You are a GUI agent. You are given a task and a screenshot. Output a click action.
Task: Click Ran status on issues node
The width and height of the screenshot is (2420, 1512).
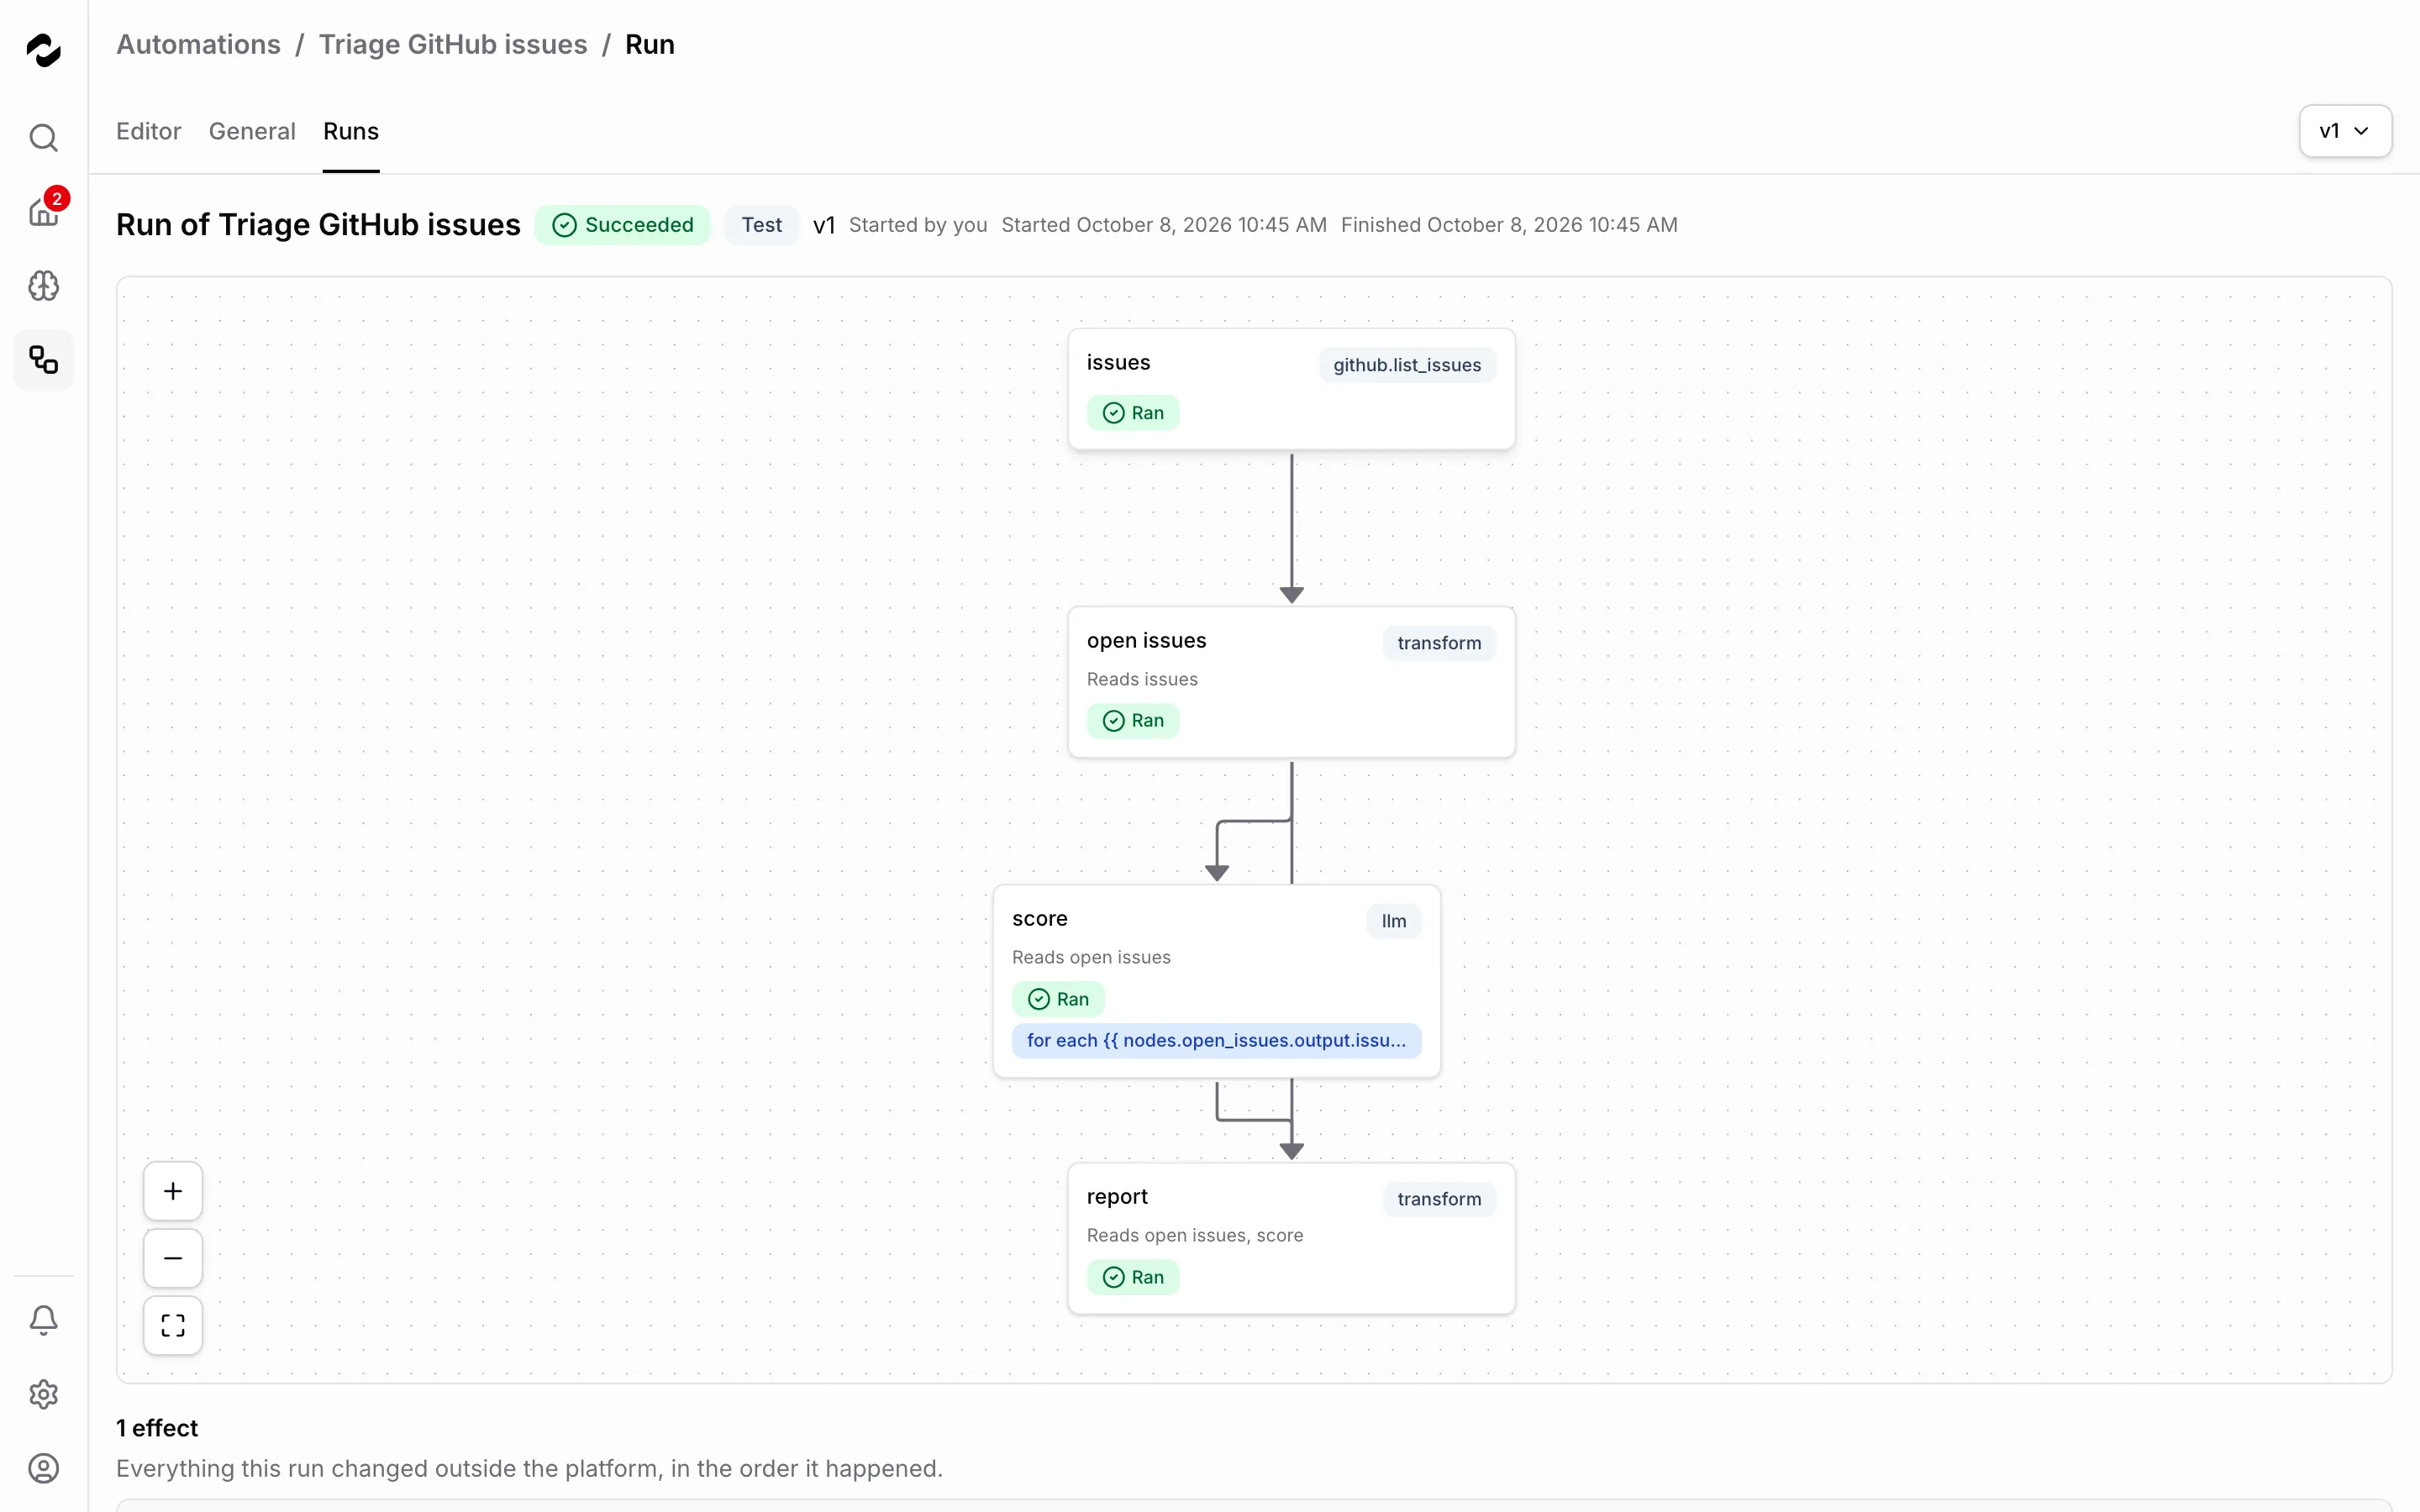1133,413
